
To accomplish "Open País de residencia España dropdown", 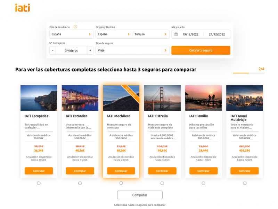I will pyautogui.click(x=71, y=34).
